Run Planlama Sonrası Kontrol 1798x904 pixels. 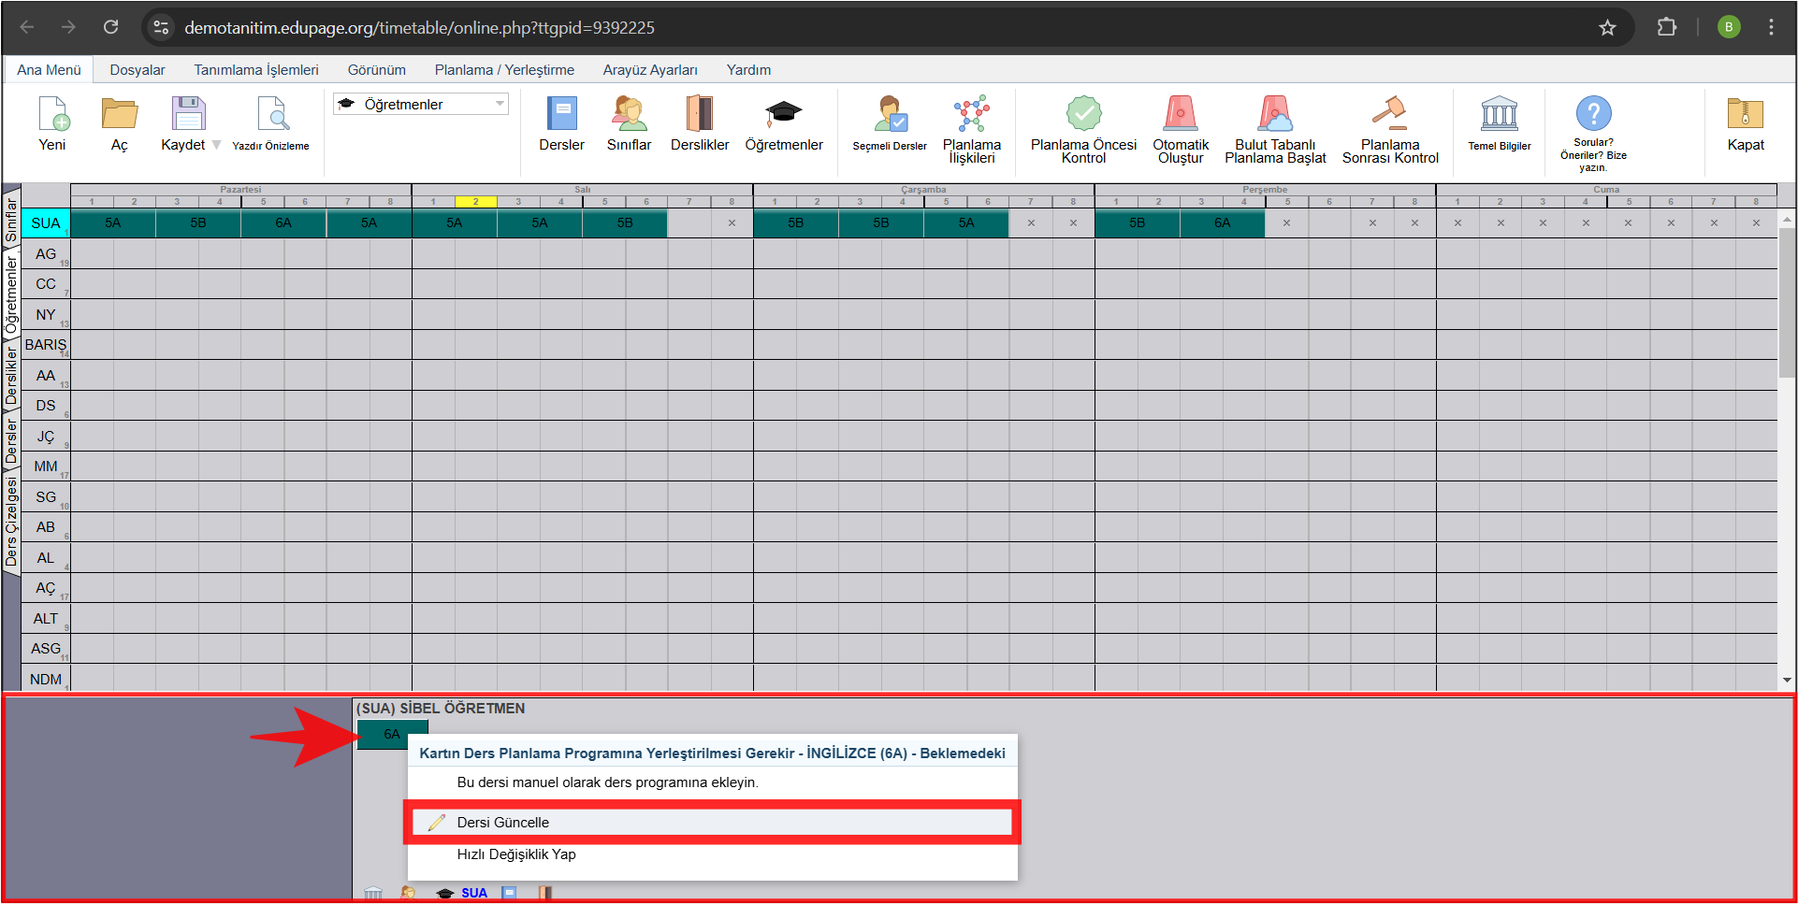pyautogui.click(x=1390, y=114)
